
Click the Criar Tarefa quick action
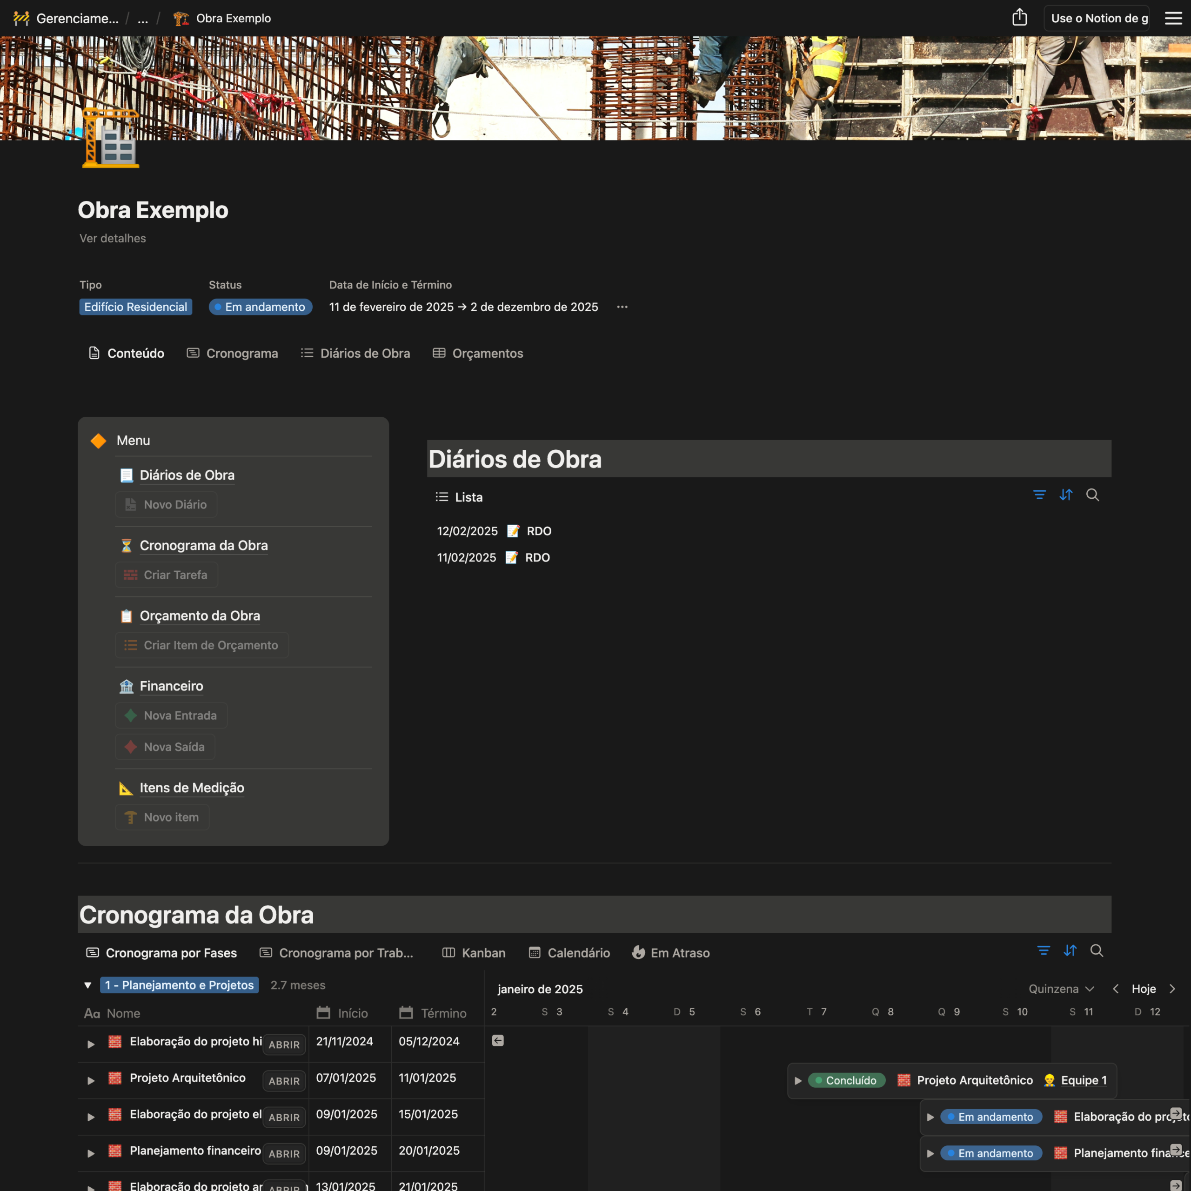(x=167, y=575)
